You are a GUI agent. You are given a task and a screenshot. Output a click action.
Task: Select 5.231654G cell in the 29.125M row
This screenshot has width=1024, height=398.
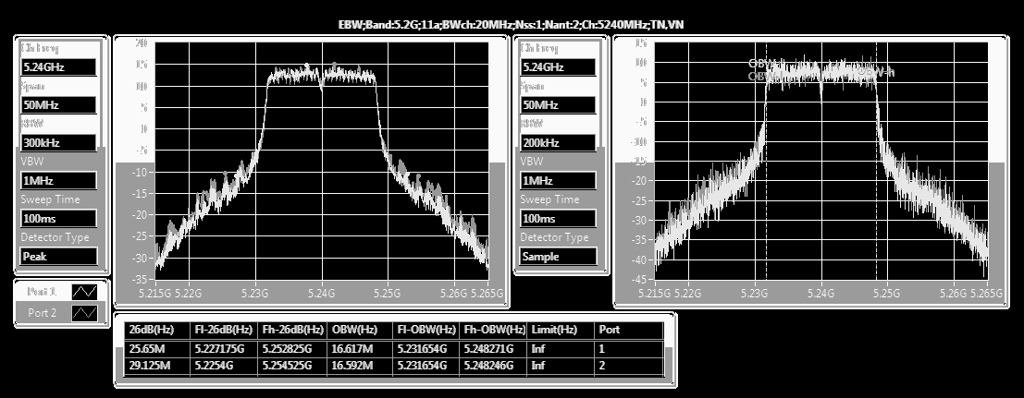click(x=426, y=366)
